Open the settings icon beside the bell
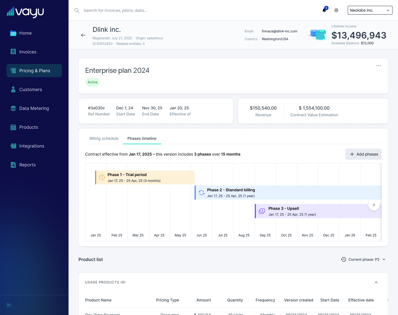 336,10
